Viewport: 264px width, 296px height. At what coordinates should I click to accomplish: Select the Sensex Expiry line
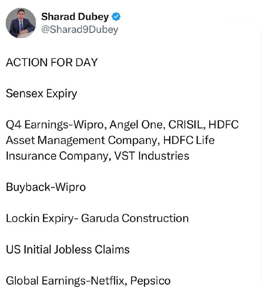pos(41,93)
